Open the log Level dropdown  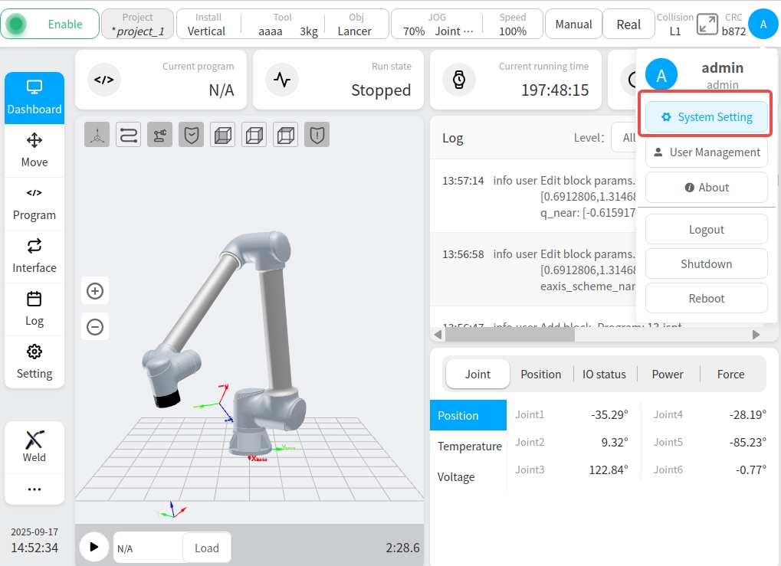pos(623,138)
